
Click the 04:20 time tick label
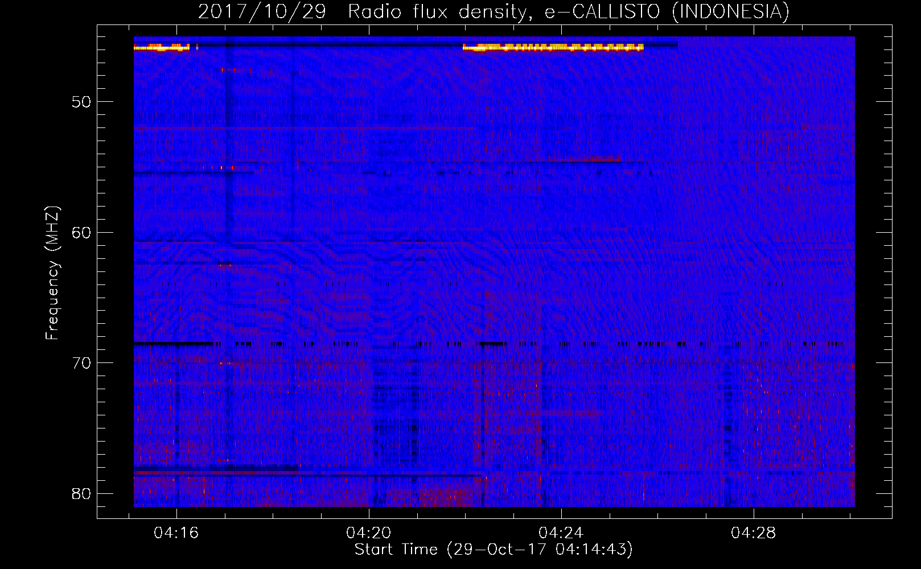point(369,533)
